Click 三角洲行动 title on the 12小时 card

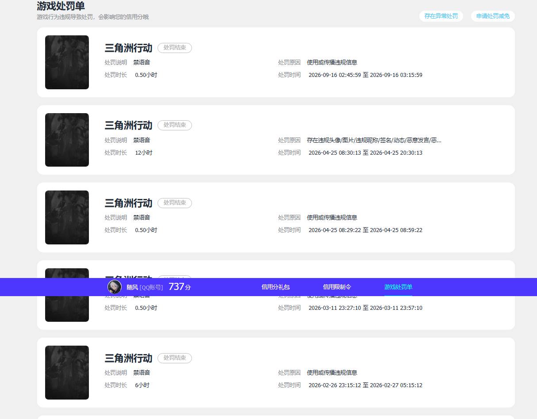pyautogui.click(x=128, y=126)
